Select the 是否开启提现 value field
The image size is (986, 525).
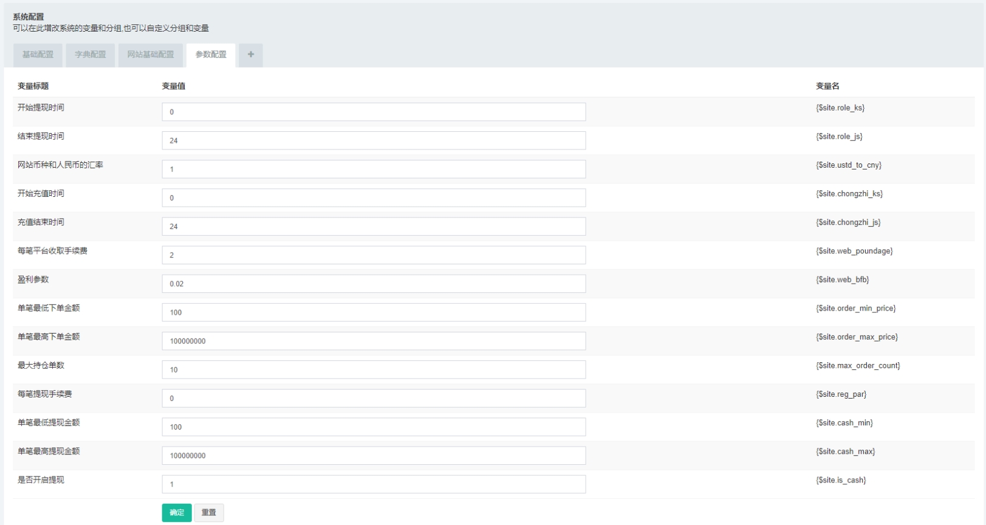pos(374,484)
